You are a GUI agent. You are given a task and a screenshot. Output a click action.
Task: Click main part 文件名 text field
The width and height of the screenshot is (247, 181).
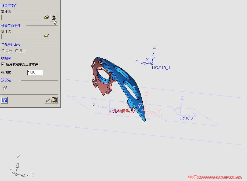[x=21, y=17]
